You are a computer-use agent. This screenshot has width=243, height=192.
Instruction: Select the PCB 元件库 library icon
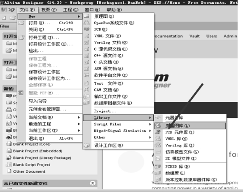point(158,132)
